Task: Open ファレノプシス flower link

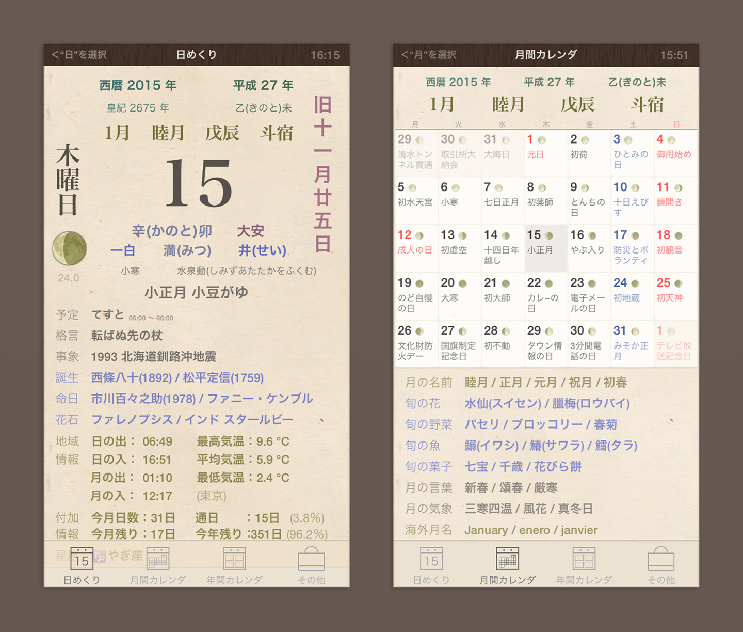Action: point(132,420)
